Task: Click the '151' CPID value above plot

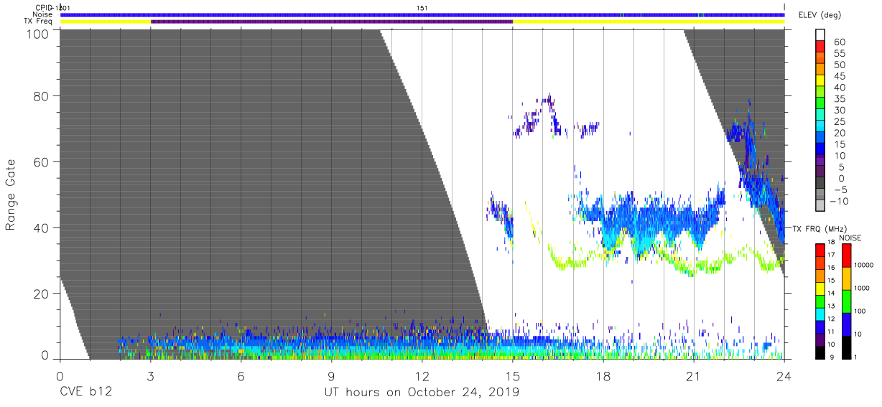Action: [422, 7]
